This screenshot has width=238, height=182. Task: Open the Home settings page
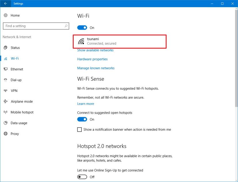point(15,15)
